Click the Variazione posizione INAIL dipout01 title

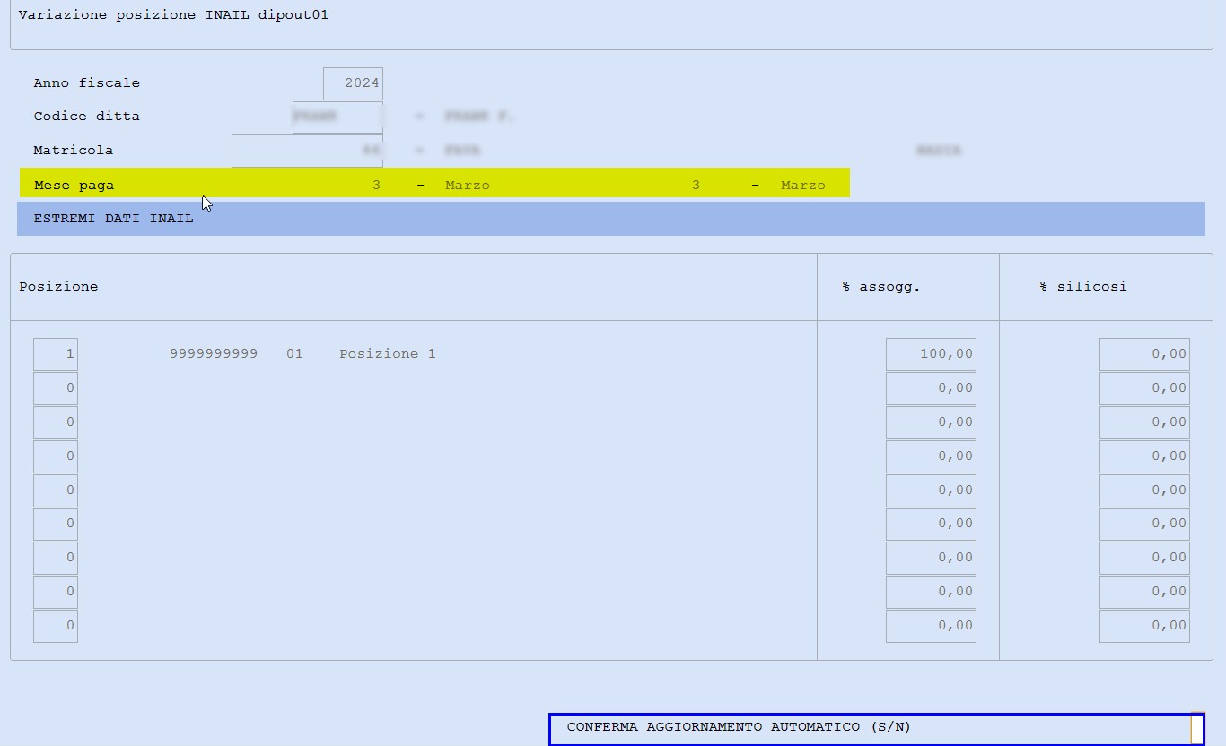(173, 15)
